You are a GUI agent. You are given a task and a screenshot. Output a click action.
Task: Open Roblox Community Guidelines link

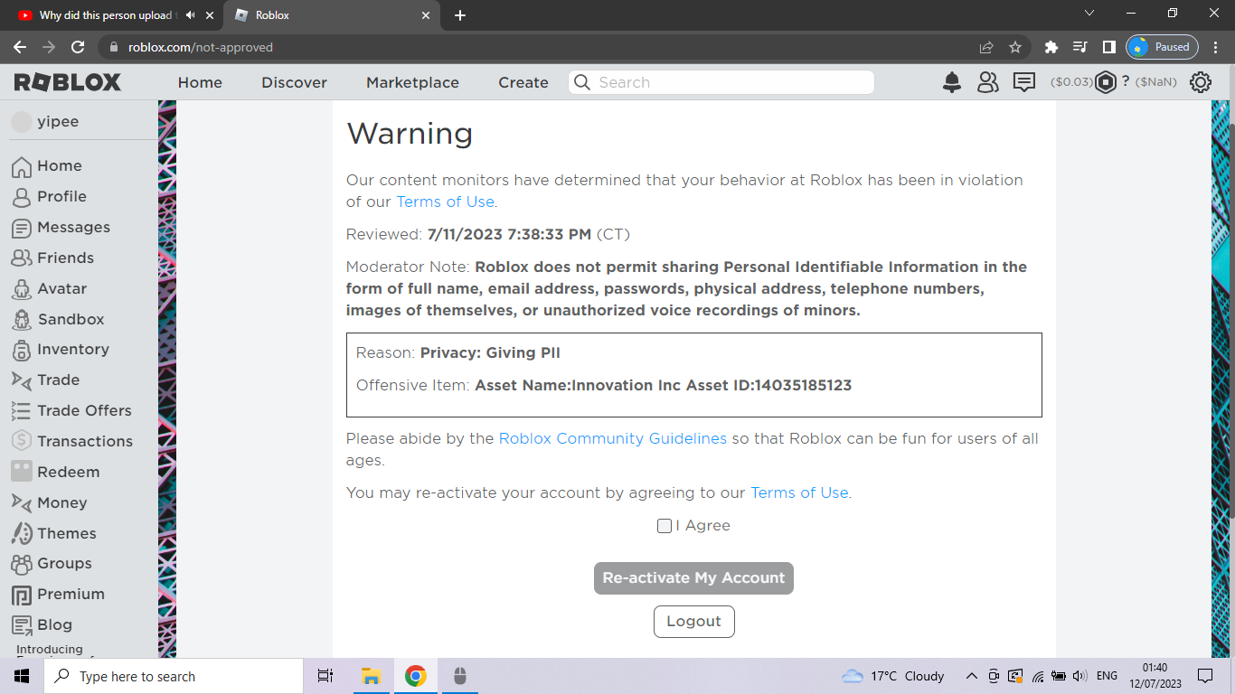click(613, 438)
